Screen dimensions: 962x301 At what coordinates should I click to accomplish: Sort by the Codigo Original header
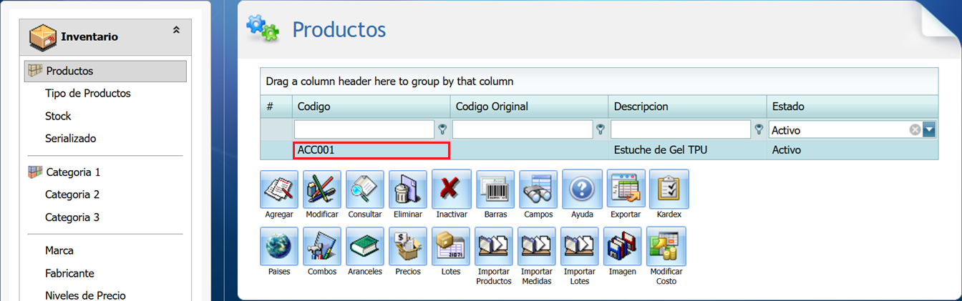529,107
